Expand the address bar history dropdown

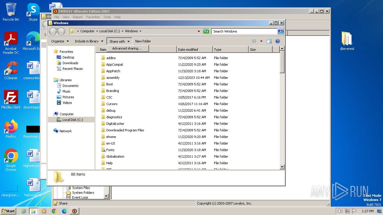(199, 31)
